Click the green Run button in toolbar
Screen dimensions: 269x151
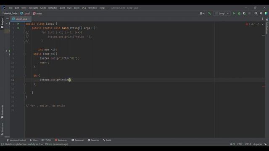(x=234, y=13)
